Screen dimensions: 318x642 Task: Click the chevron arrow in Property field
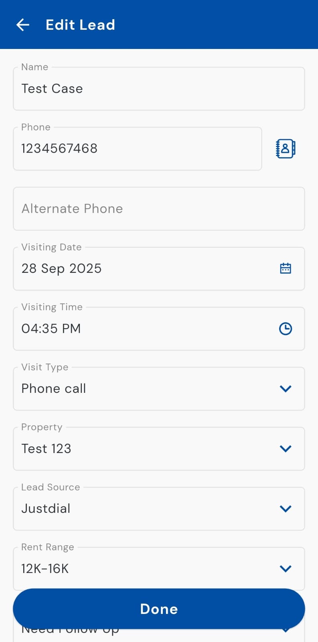pos(286,449)
